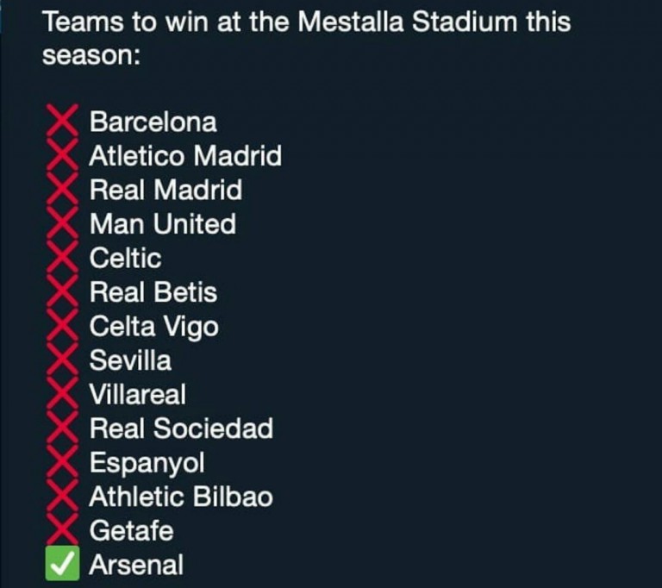Click the Man United team name
Image resolution: width=662 pixels, height=588 pixels.
(x=163, y=223)
